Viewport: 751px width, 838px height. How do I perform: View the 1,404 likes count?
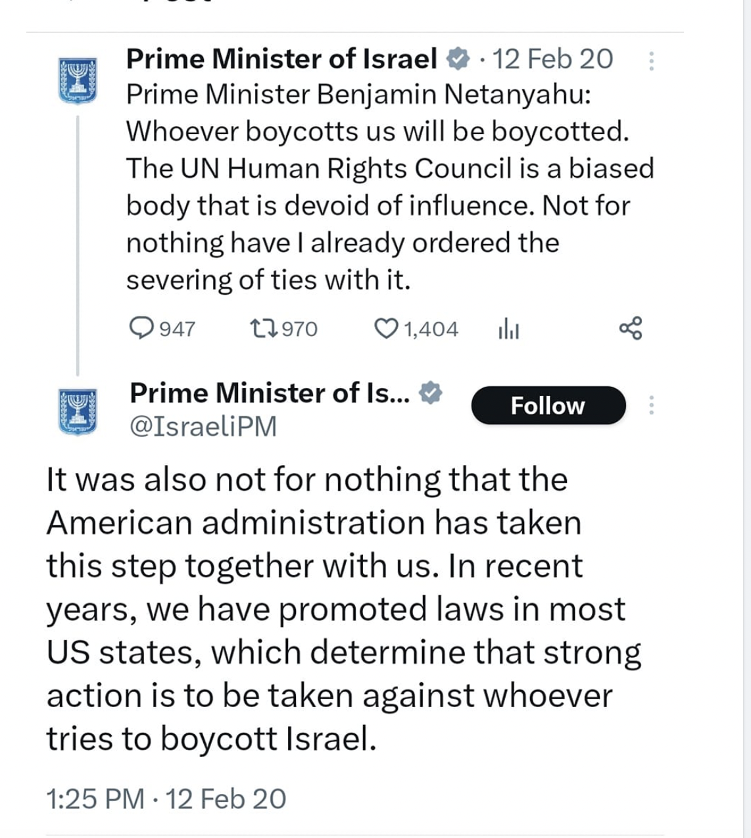[431, 328]
